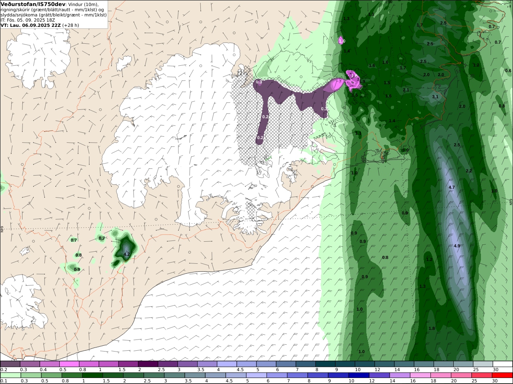Pick the pale green 0.1 swatch in the rain scale
The width and height of the screenshot is (513, 384).
pyautogui.click(x=10, y=375)
